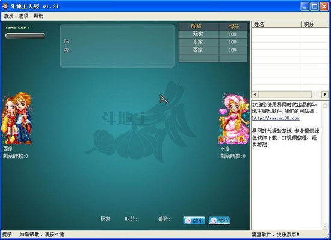Viewport: 331px width, 240px height.
Task: Open the 选项 menu
Action: (x=23, y=16)
